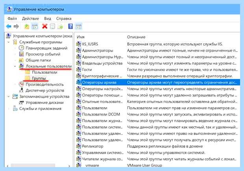244x171 pixels.
Task: Click the Репликатор group icon
Action: coord(79,146)
